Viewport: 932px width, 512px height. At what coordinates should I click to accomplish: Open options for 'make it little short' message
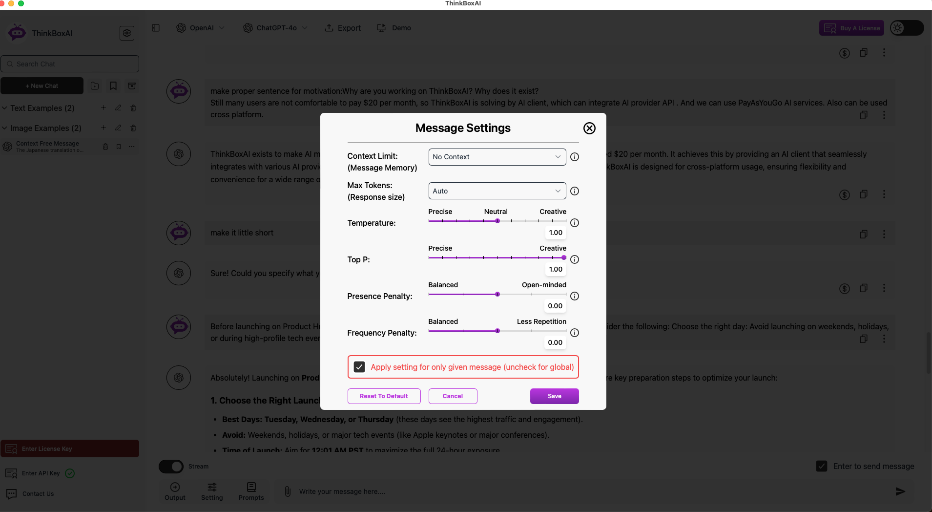884,235
